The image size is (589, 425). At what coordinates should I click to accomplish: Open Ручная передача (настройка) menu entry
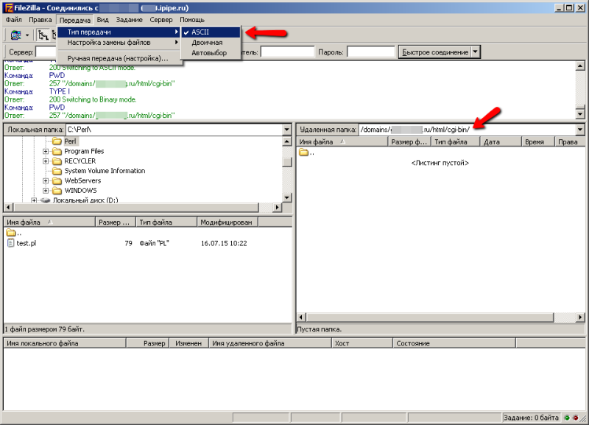tap(117, 58)
